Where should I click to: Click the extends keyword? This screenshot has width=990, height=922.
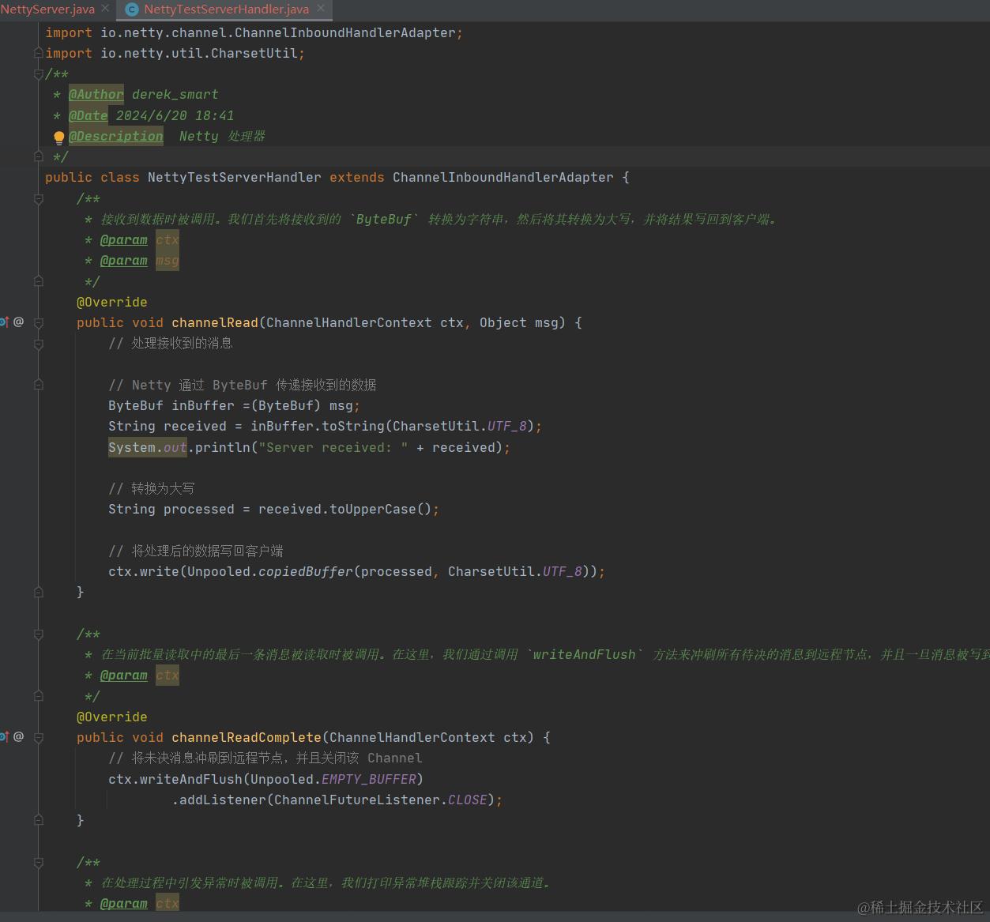click(x=357, y=178)
